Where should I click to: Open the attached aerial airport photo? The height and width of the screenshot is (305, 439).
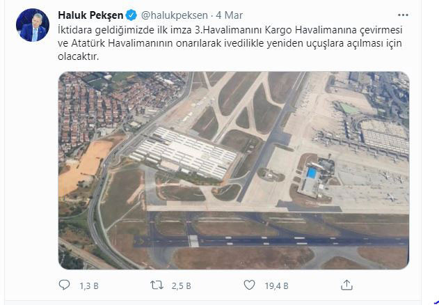(x=234, y=171)
